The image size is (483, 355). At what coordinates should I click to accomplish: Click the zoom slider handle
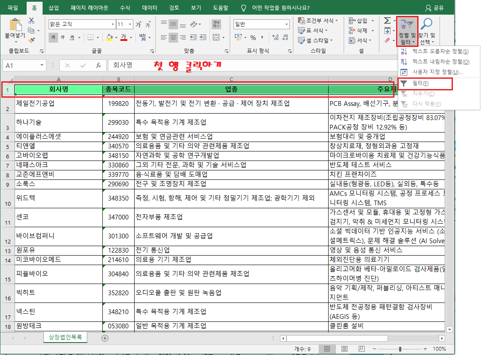(400, 349)
